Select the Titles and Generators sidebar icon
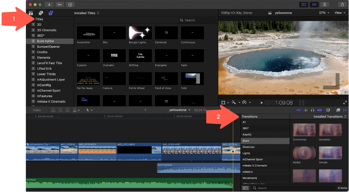 (51, 13)
